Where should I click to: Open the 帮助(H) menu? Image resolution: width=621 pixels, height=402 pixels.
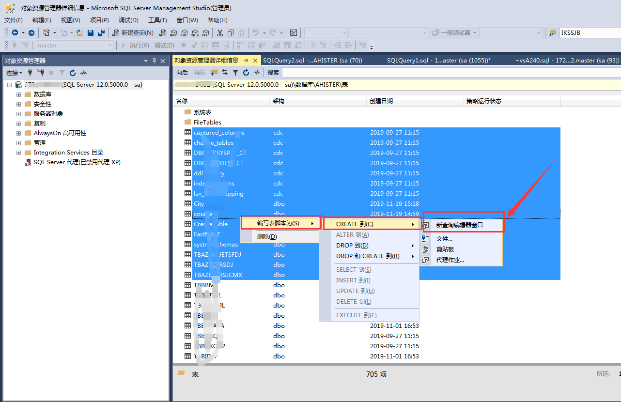[217, 20]
